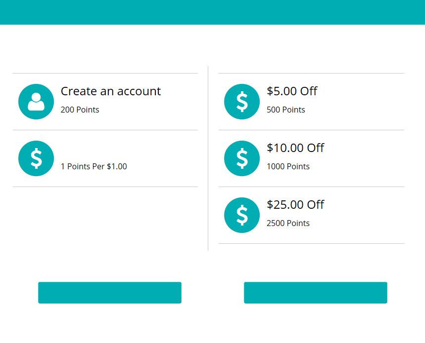Click dollar icon beside 1 Points Per $1.00
This screenshot has height=343, width=425.
click(36, 158)
